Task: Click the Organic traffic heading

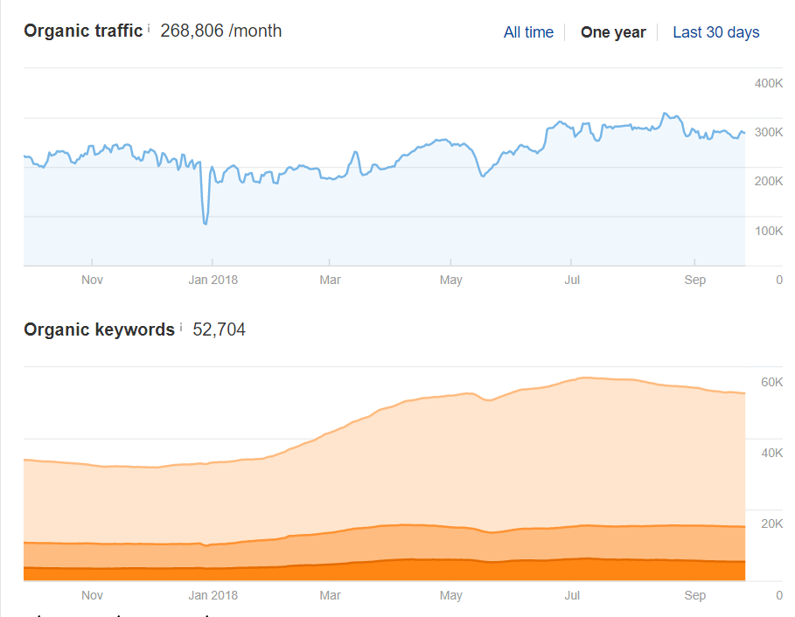Action: point(83,31)
